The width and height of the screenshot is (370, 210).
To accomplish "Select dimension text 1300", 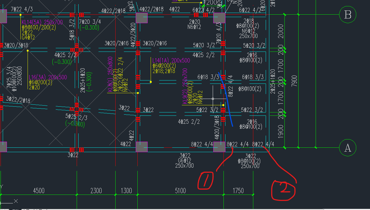I will point(126,191).
